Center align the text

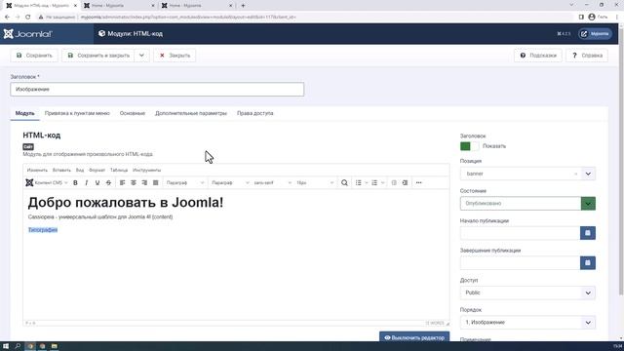click(134, 182)
